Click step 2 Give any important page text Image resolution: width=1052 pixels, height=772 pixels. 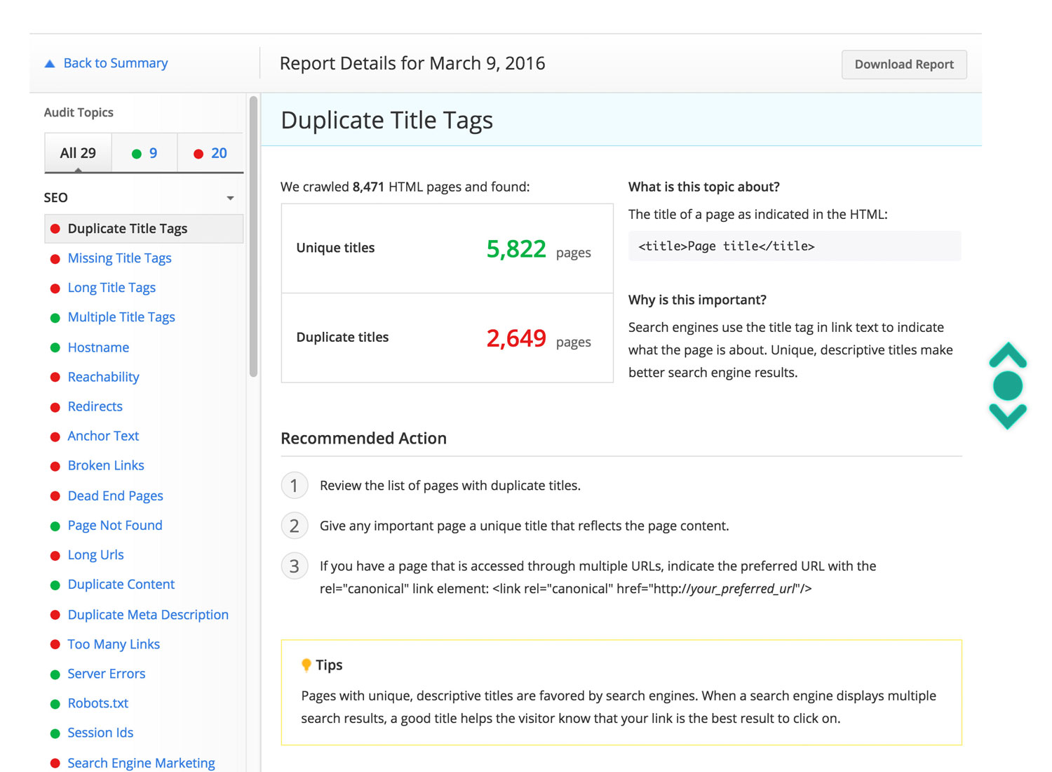(x=525, y=526)
